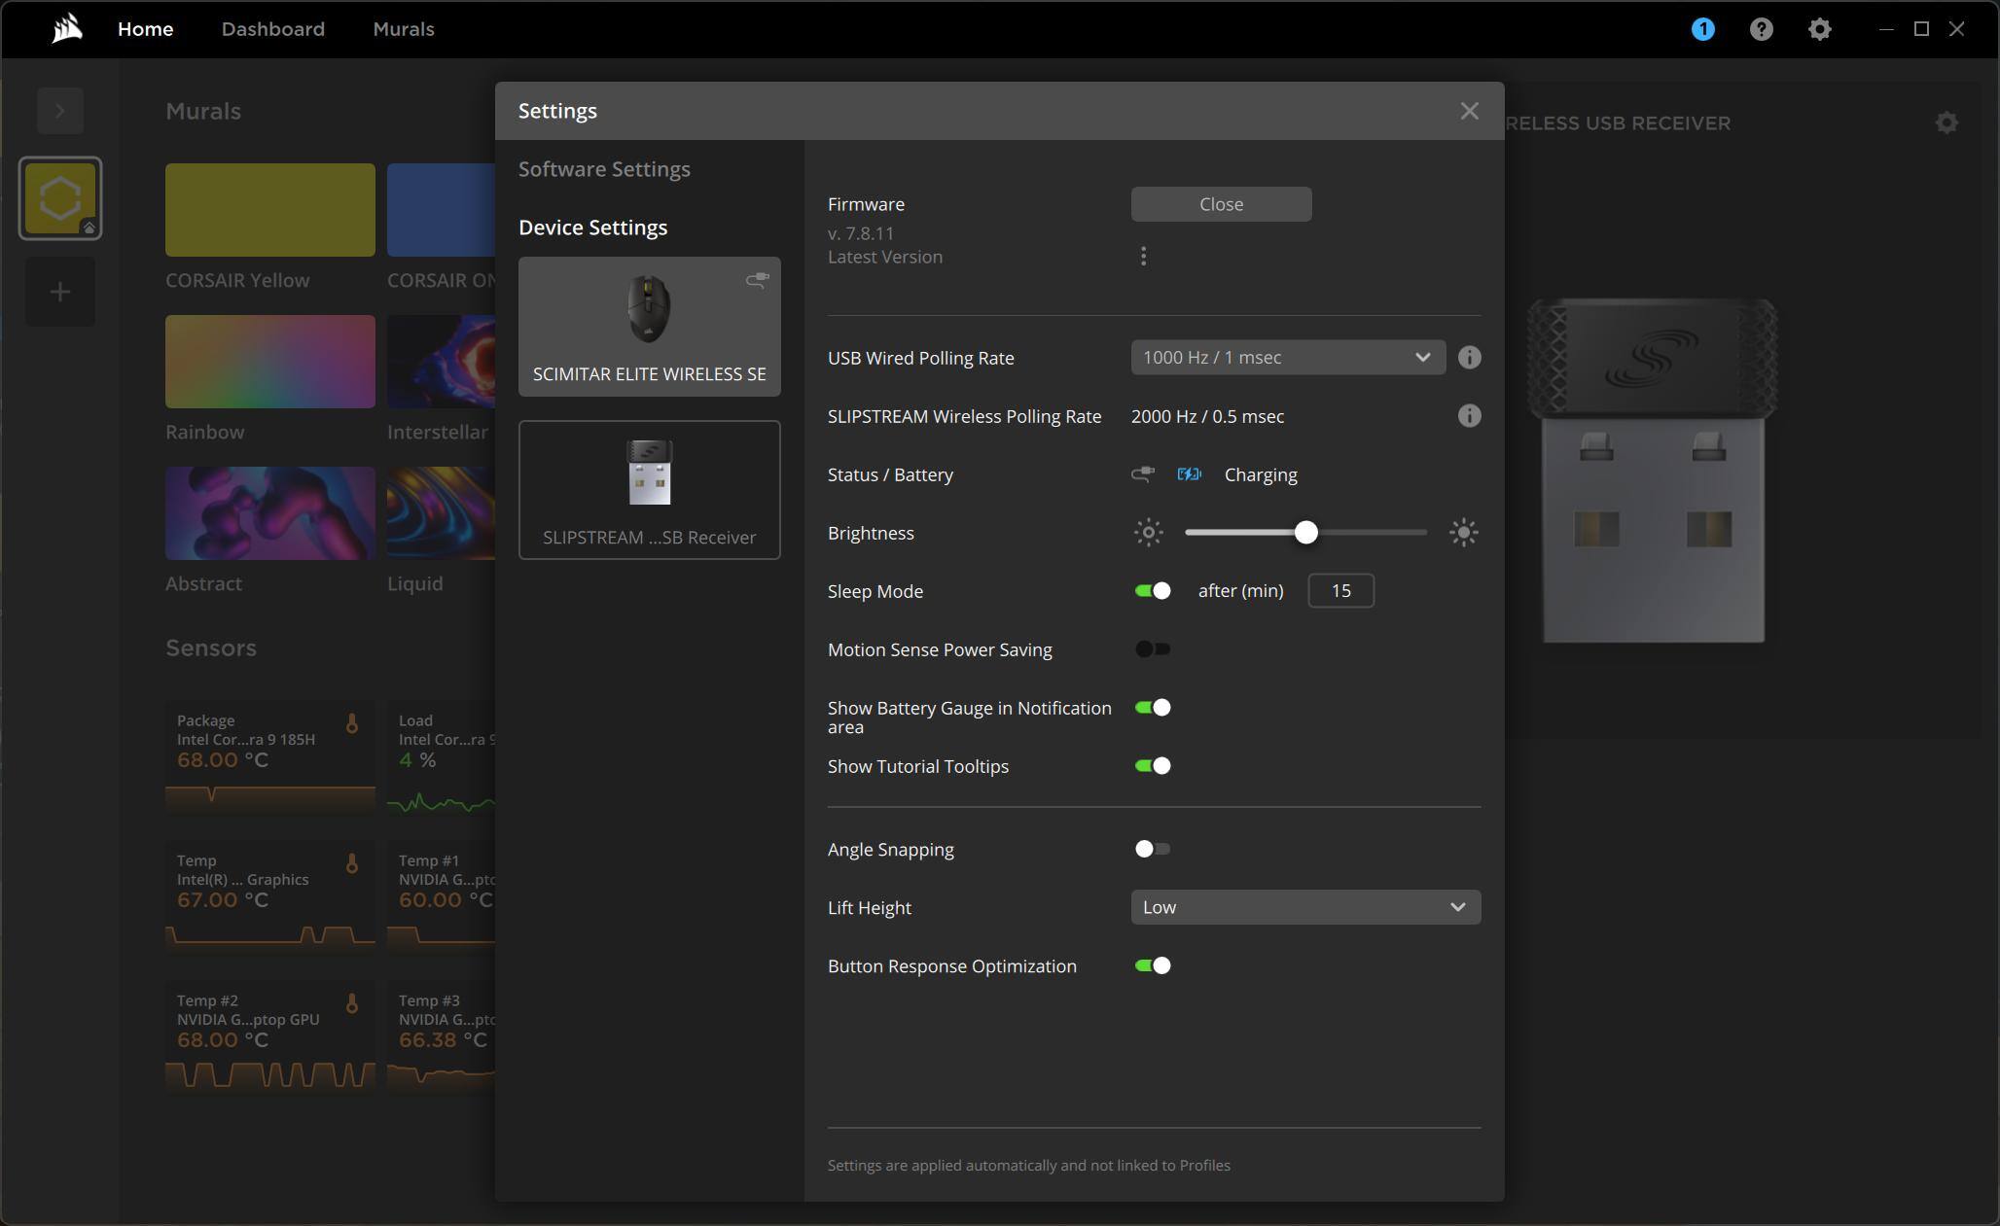Screen dimensions: 2000x1226
Task: Adjust the Brightness slider handle
Action: click(x=1305, y=533)
